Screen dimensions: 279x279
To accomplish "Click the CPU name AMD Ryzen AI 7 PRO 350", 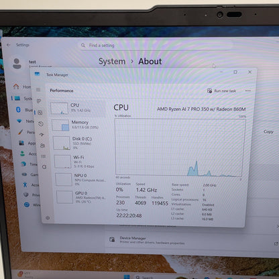I will pos(201,109).
